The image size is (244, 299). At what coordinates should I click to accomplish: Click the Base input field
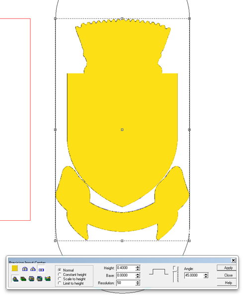pyautogui.click(x=126, y=276)
